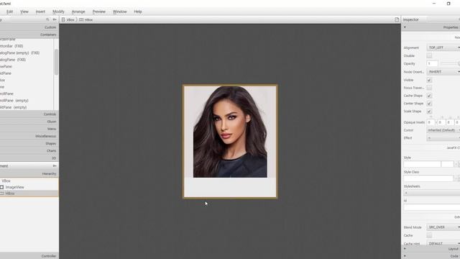Select the VBox row in Hierarchy

coord(29,181)
